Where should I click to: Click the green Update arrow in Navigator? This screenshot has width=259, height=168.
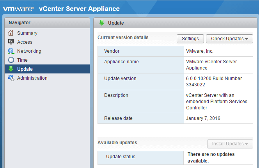pos(11,69)
